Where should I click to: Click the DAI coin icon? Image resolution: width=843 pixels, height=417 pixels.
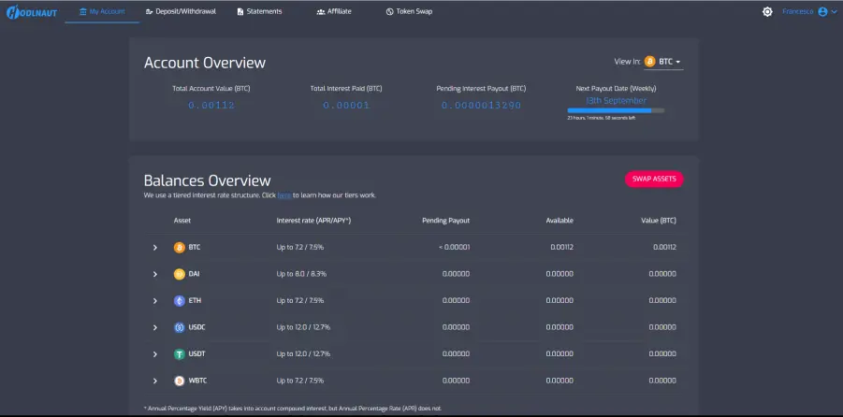pos(179,274)
